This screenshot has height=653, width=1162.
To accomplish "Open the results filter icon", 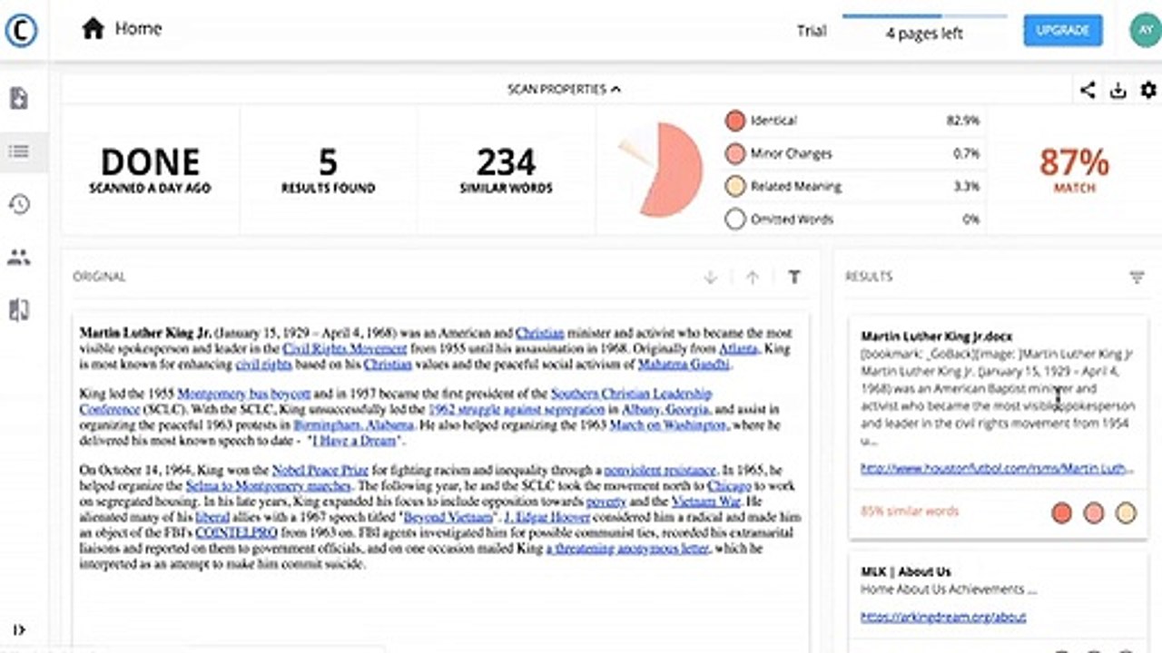I will coord(1137,278).
